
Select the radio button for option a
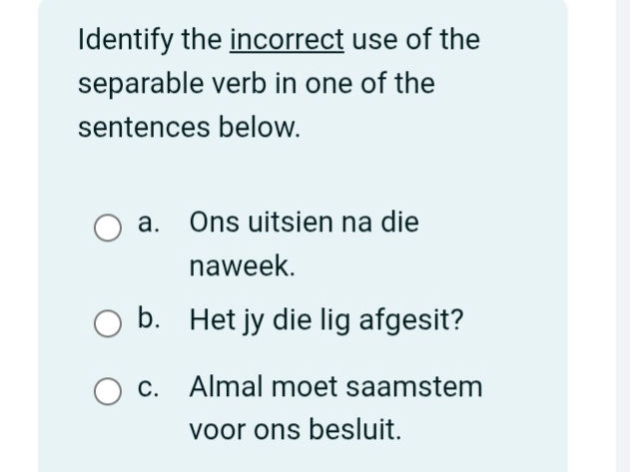(108, 229)
